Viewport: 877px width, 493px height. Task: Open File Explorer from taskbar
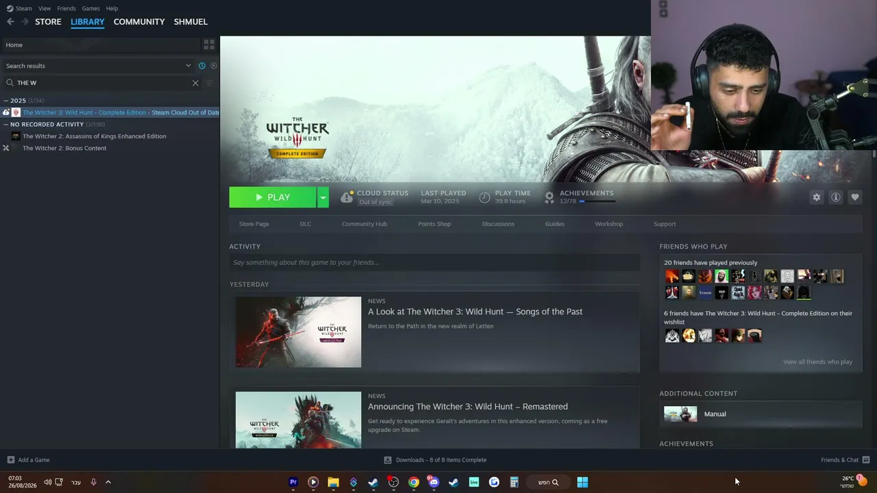333,482
